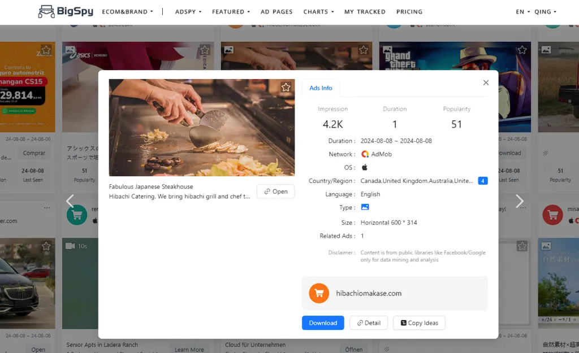Viewport: 579px width, 353px height.
Task: Click the image type icon
Action: click(x=365, y=207)
